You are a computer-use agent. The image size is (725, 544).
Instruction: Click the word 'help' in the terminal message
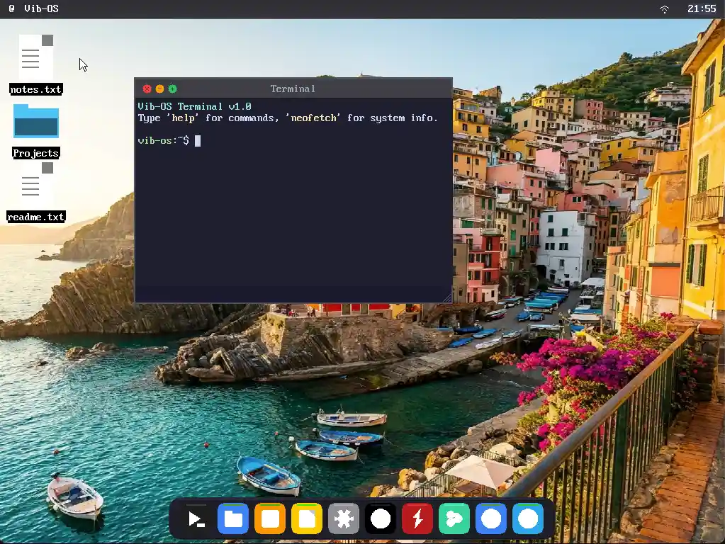pyautogui.click(x=183, y=118)
